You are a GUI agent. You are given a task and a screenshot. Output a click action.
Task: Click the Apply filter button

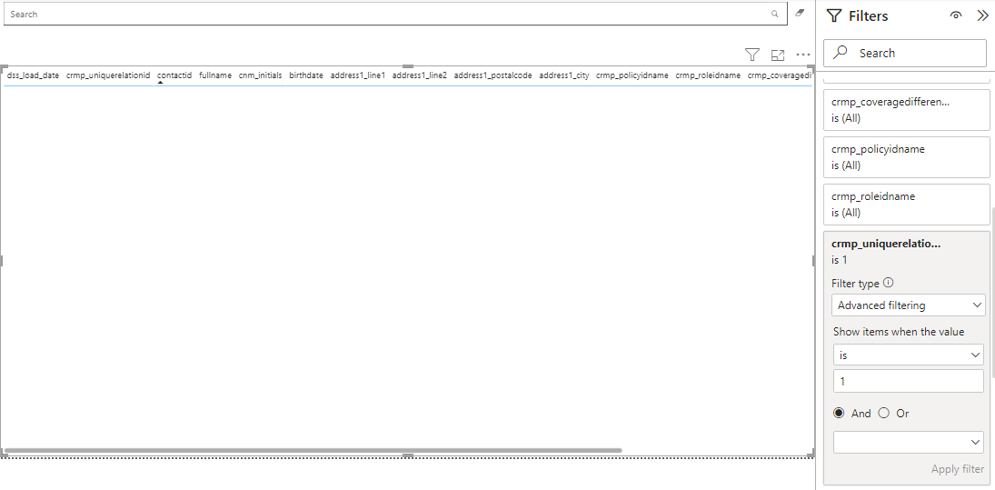[958, 469]
